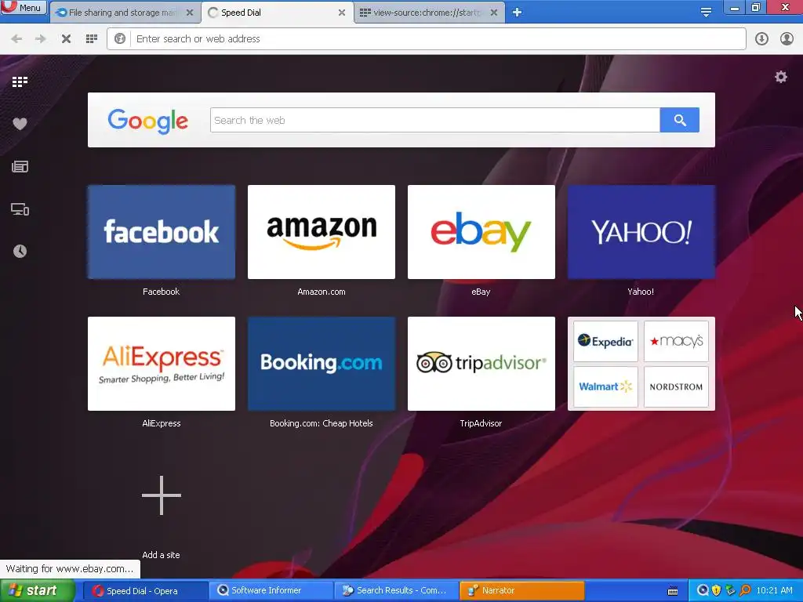Open the TripAdvisor speed dial tile
803x602 pixels.
(481, 364)
